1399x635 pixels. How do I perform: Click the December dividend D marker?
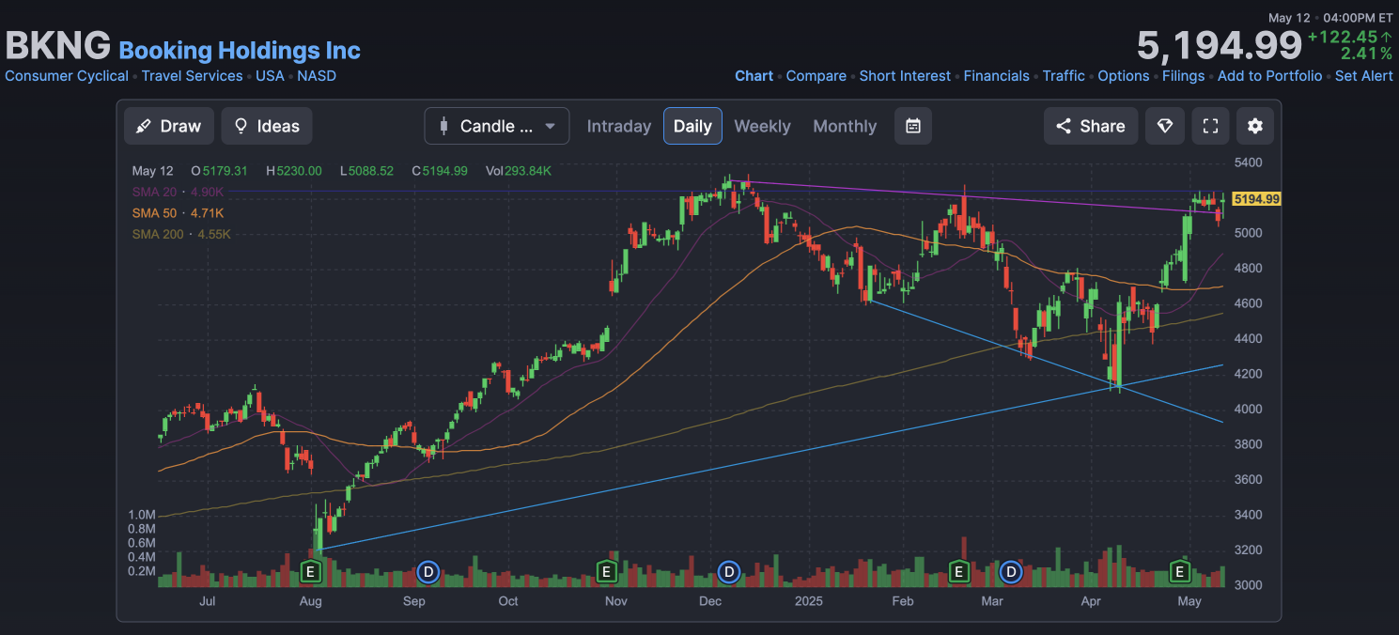[x=728, y=570]
